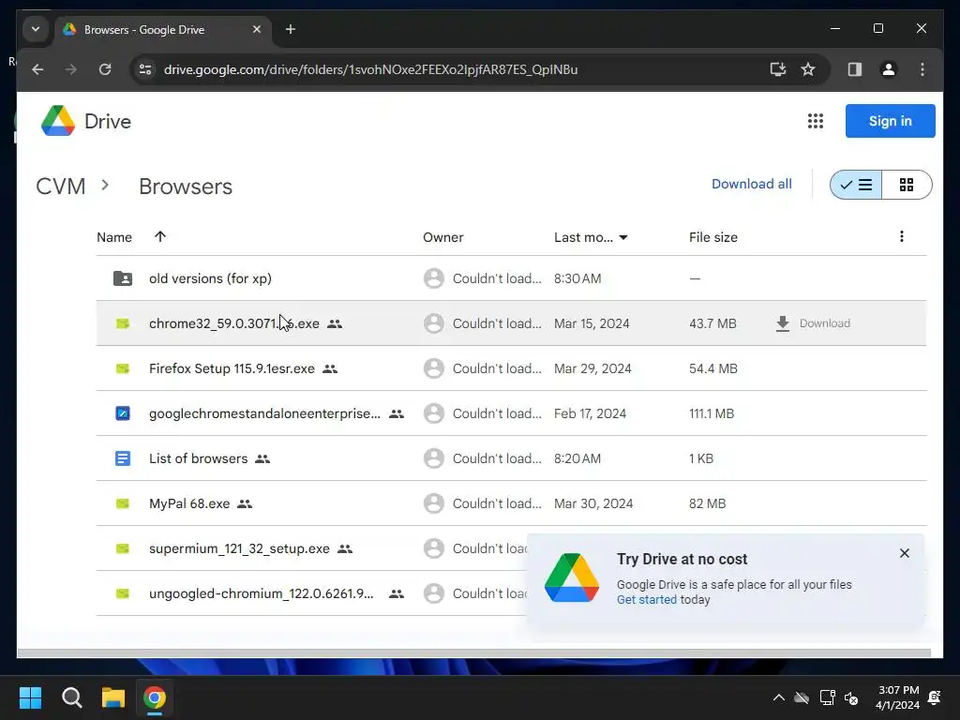Image resolution: width=960 pixels, height=720 pixels.
Task: Select old versions (for xp) folder
Action: pyautogui.click(x=210, y=278)
